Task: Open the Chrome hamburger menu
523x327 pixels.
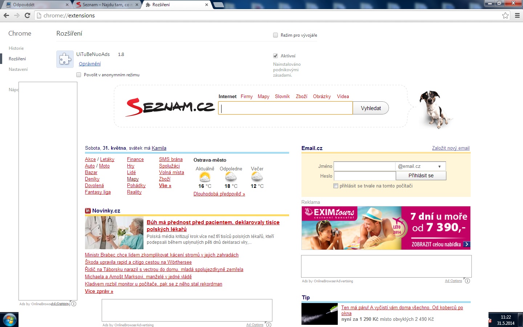Action: 517,15
